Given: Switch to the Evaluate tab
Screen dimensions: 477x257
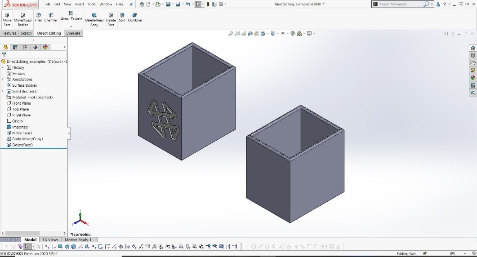Looking at the screenshot, I should pyautogui.click(x=73, y=33).
